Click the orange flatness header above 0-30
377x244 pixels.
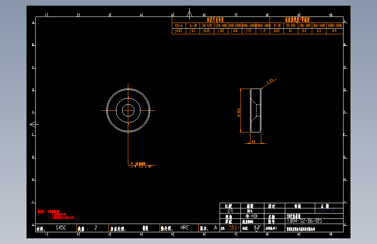(x=297, y=20)
